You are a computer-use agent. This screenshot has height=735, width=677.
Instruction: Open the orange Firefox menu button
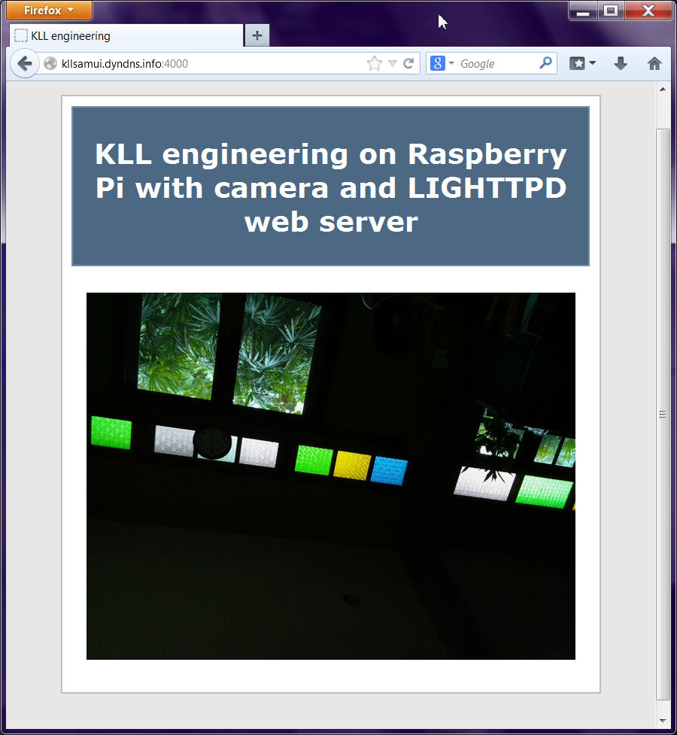[x=47, y=11]
